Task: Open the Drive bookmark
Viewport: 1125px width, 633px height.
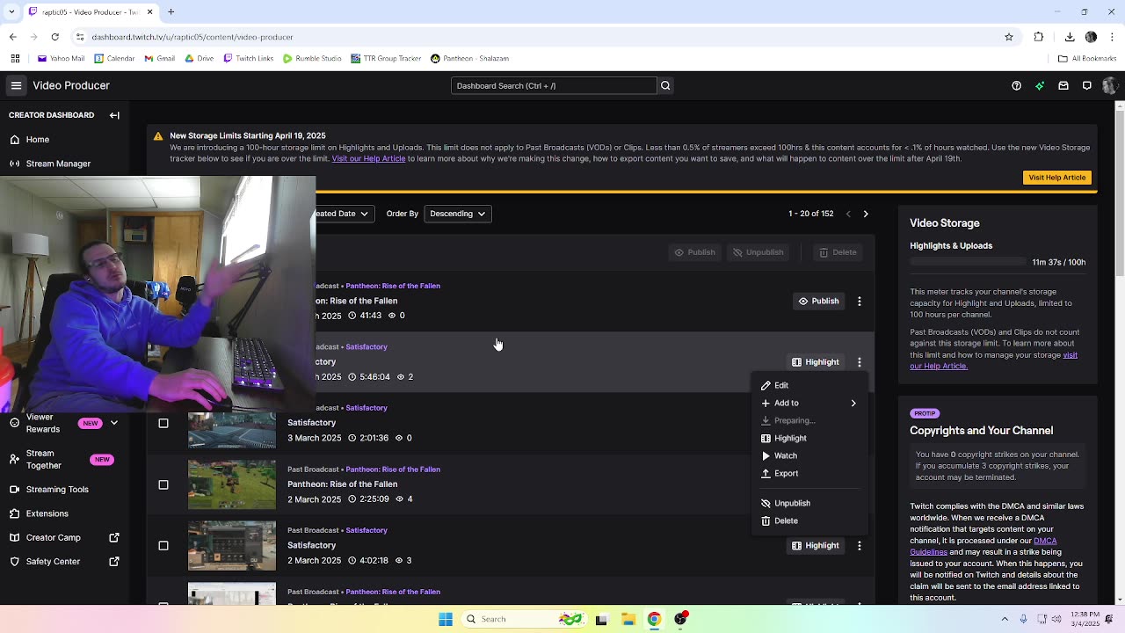Action: coord(199,59)
